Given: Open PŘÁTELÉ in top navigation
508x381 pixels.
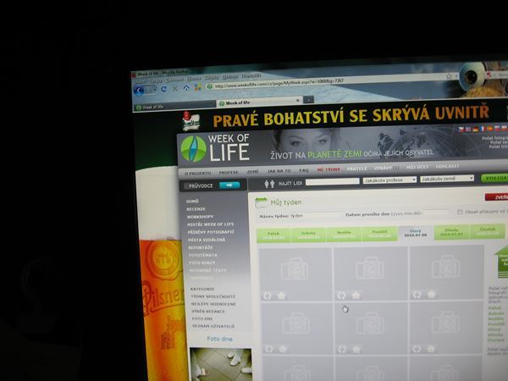Looking at the screenshot, I should click(356, 168).
